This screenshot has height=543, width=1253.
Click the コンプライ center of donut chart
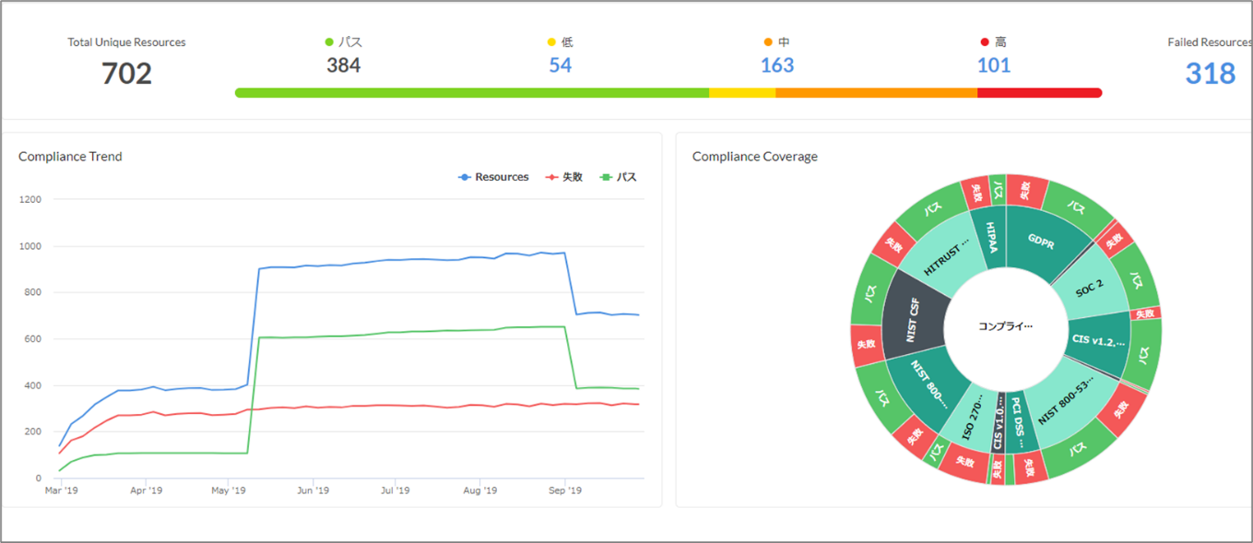(x=1006, y=326)
